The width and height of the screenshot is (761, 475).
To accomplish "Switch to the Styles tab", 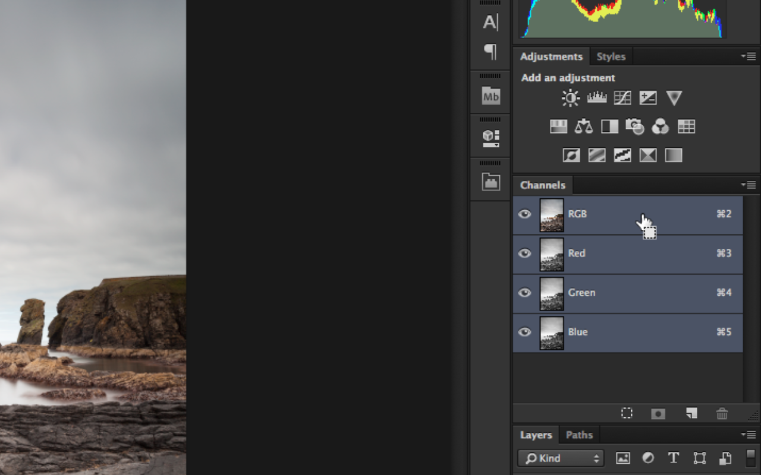I will click(611, 56).
